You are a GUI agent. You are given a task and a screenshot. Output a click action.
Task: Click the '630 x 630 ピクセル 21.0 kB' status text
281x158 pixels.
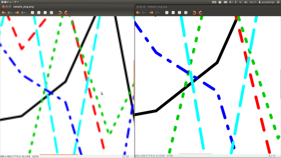click(150, 156)
